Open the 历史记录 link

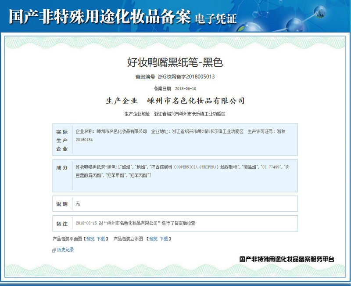pos(65,250)
